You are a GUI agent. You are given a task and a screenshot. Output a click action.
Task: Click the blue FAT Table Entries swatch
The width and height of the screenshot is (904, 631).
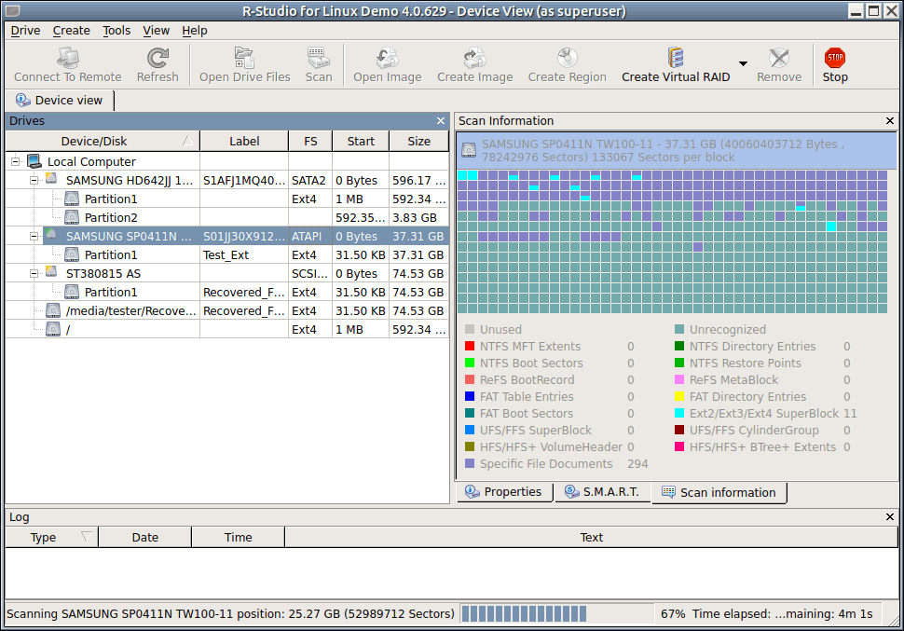pos(470,396)
